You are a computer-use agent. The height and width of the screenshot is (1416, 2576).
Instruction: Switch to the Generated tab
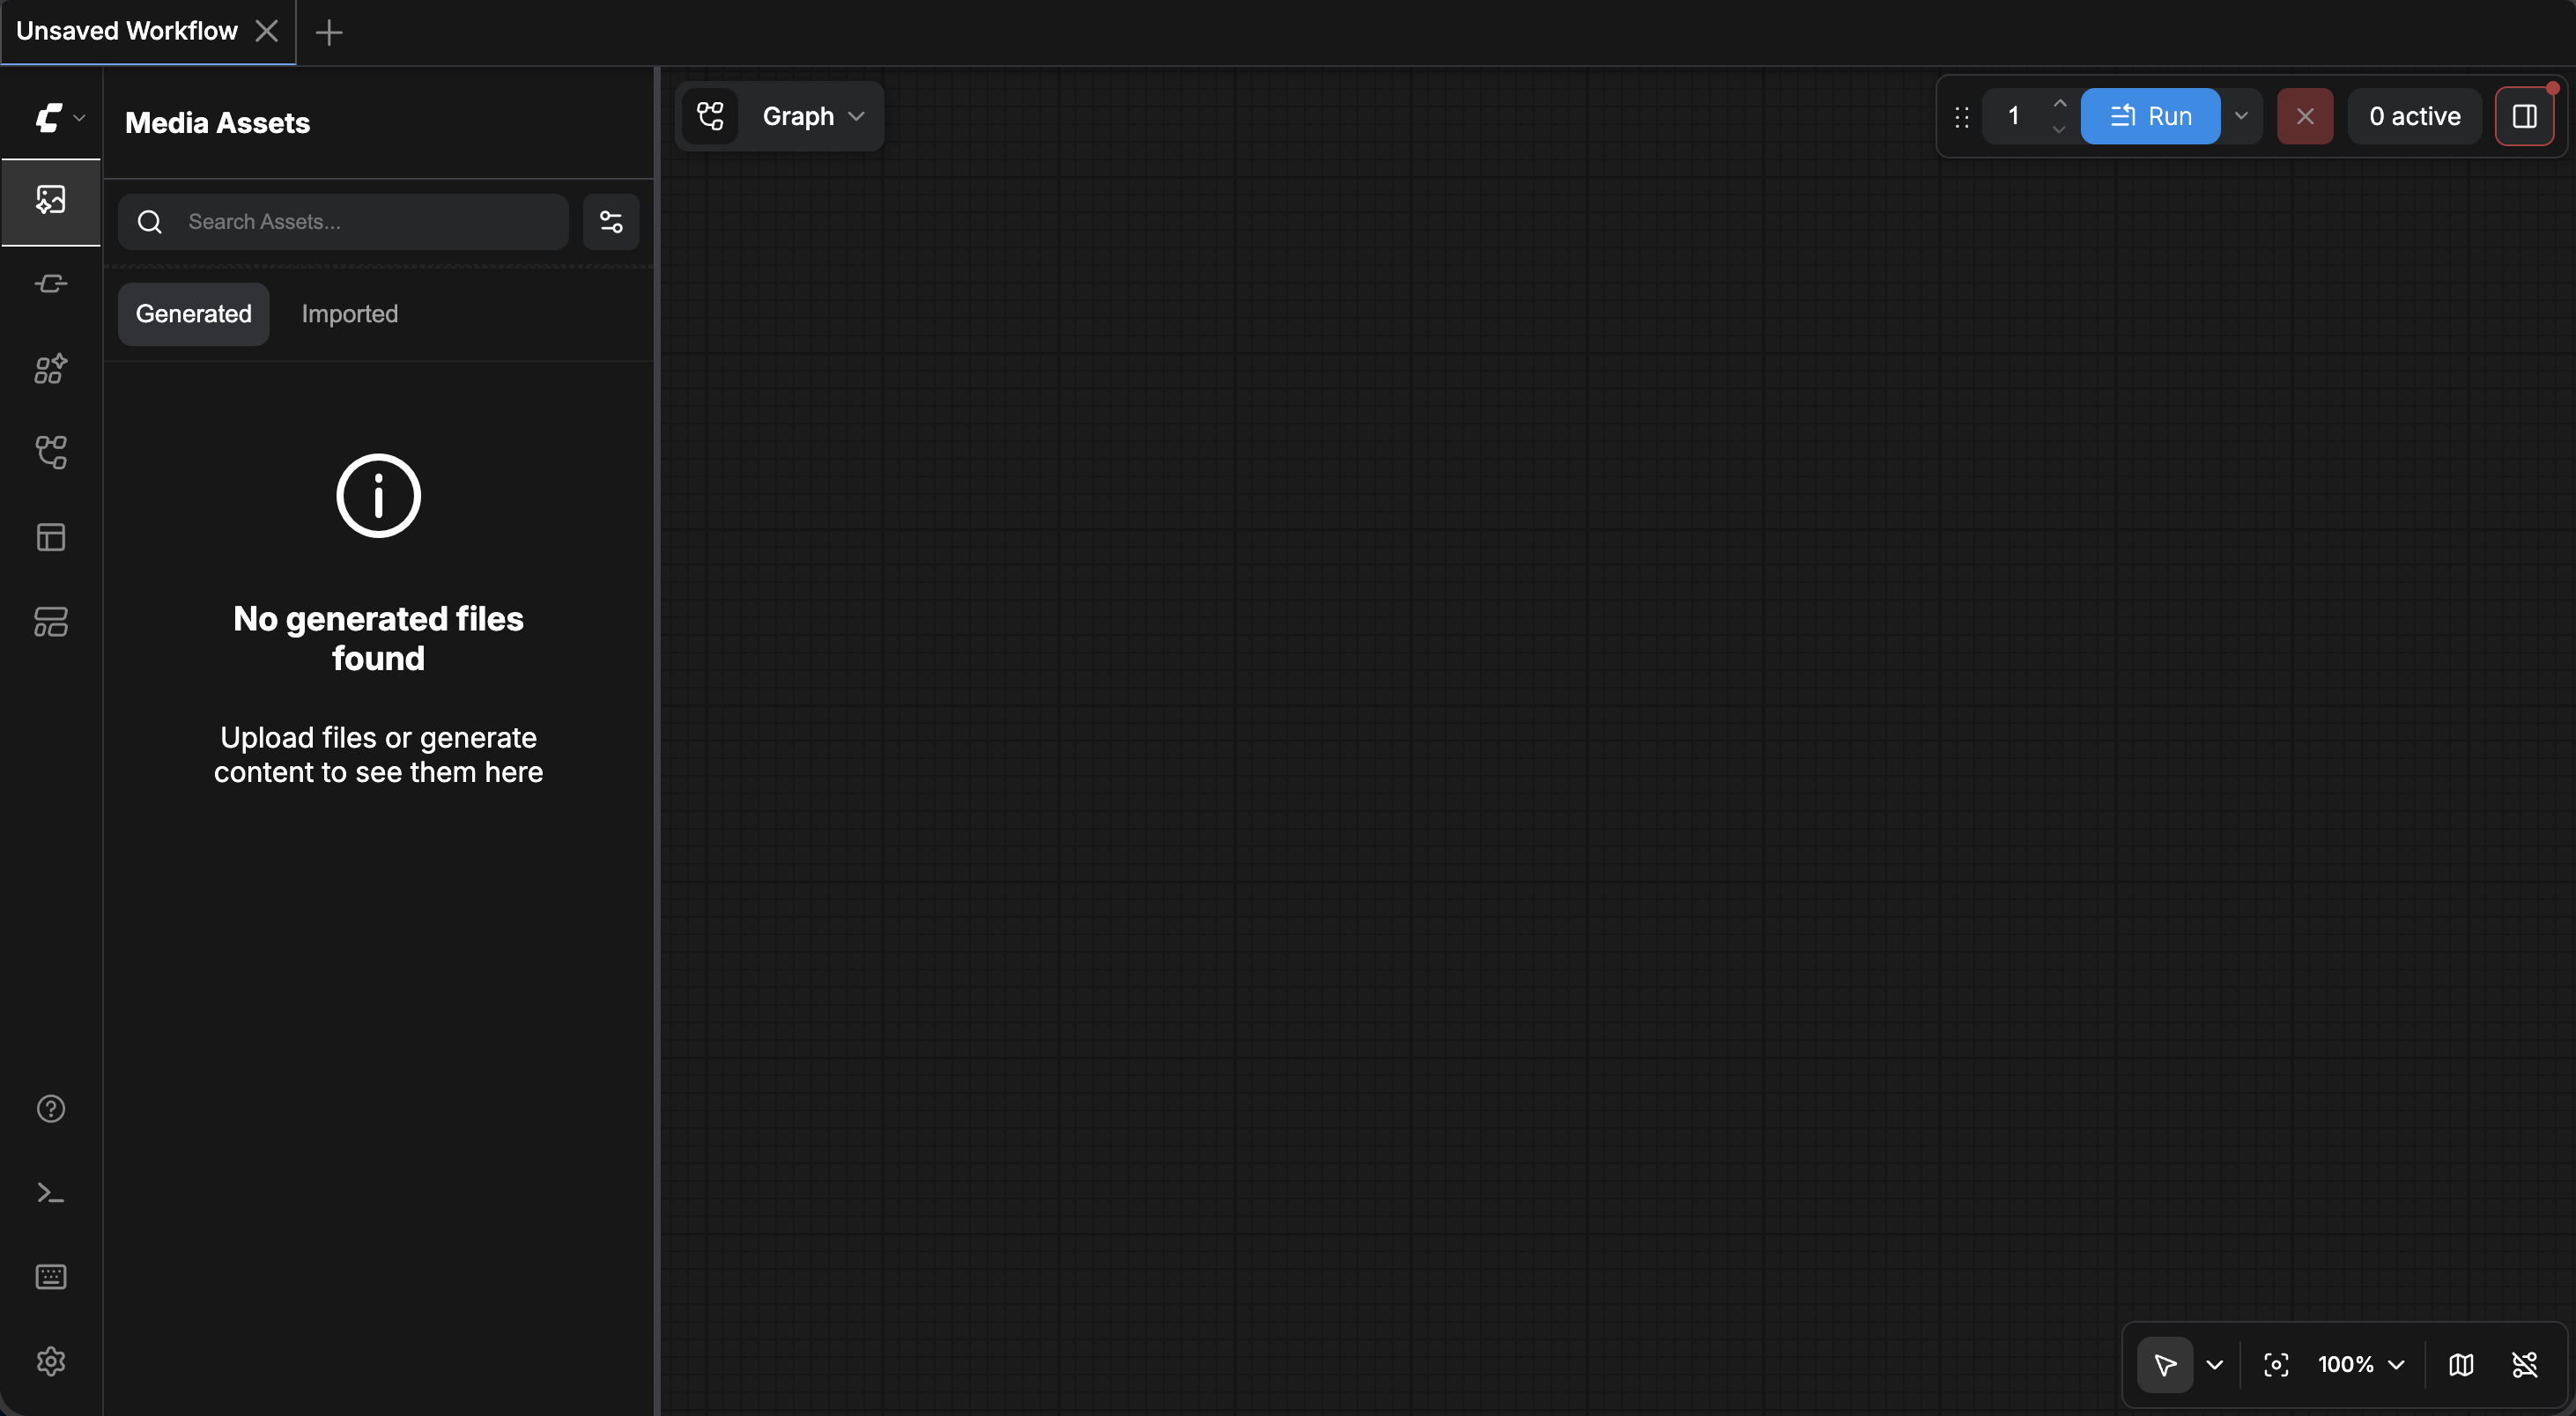(194, 313)
